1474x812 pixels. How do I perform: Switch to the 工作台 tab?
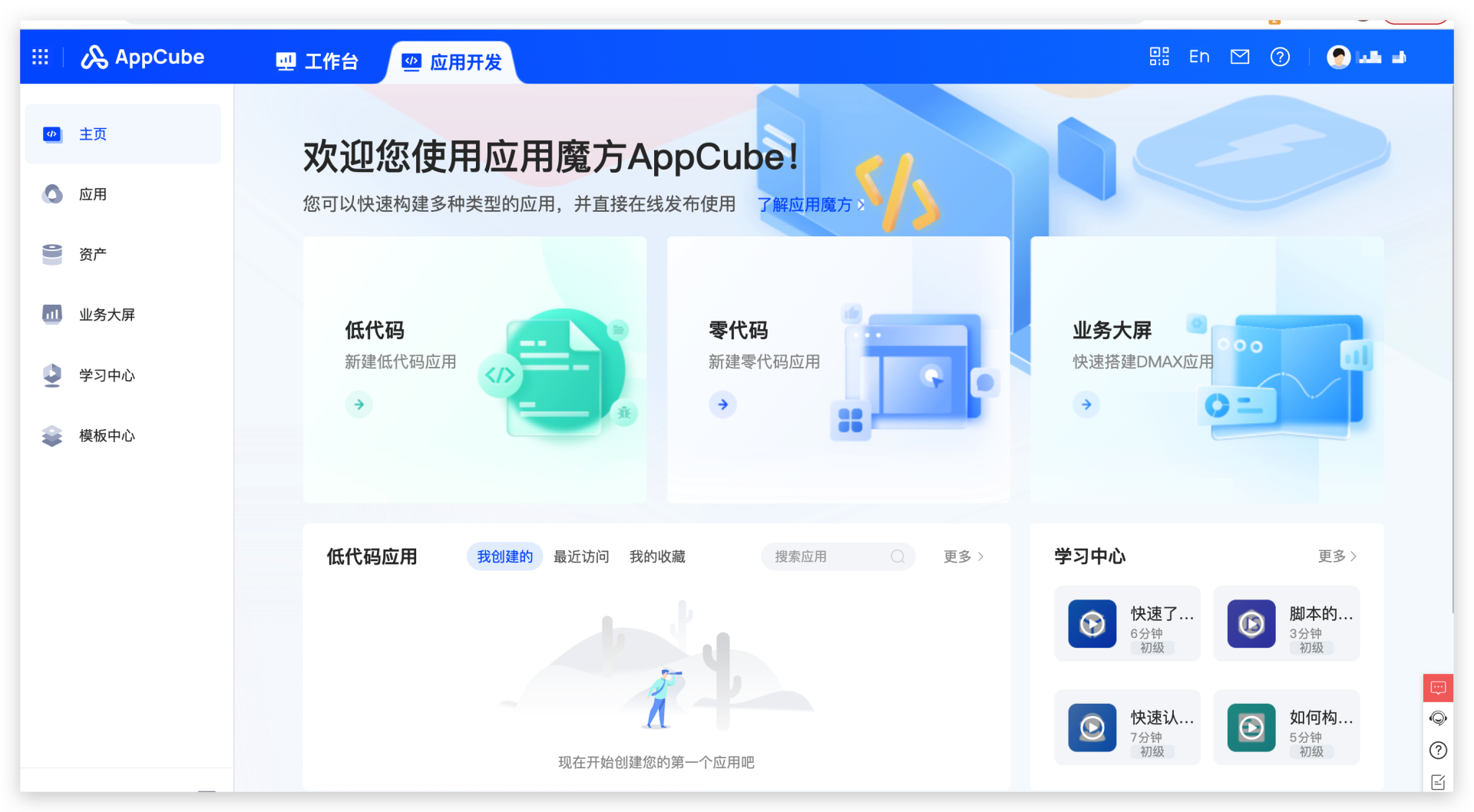point(317,61)
